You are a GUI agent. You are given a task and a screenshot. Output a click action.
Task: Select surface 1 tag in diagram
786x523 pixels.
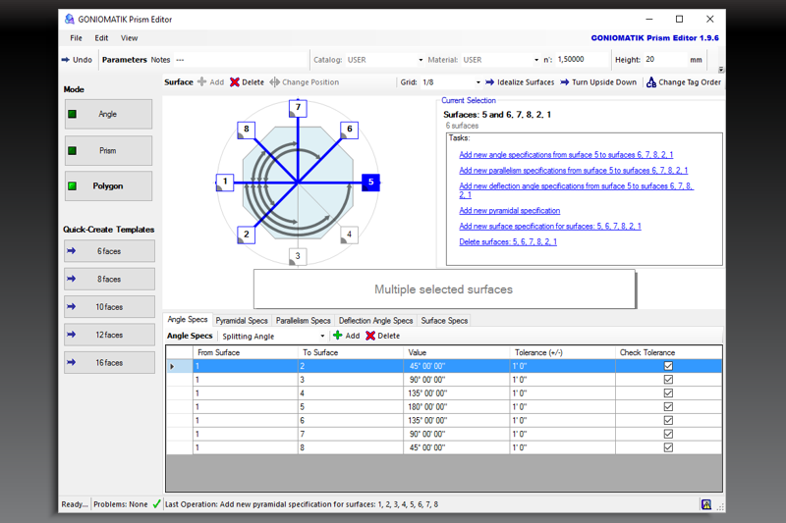tap(225, 183)
